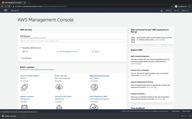Reload the page using browser refresh icon
Image resolution: width=192 pixels, height=119 pixels.
[9, 6]
